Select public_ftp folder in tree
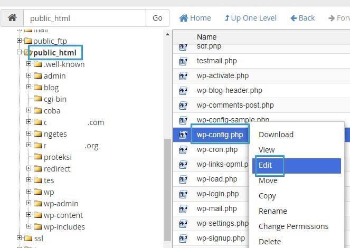Screen dimensions: 350x248 50,41
